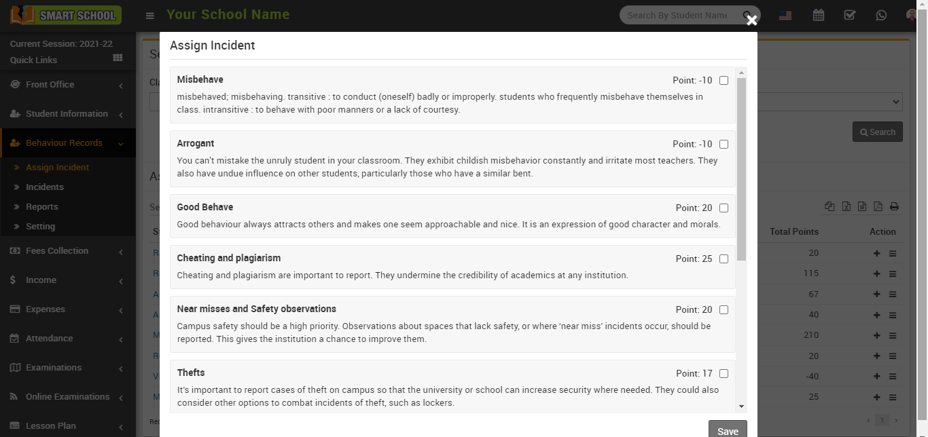Select the Thefts incident checkbox
Image resolution: width=928 pixels, height=437 pixels.
[x=724, y=374]
